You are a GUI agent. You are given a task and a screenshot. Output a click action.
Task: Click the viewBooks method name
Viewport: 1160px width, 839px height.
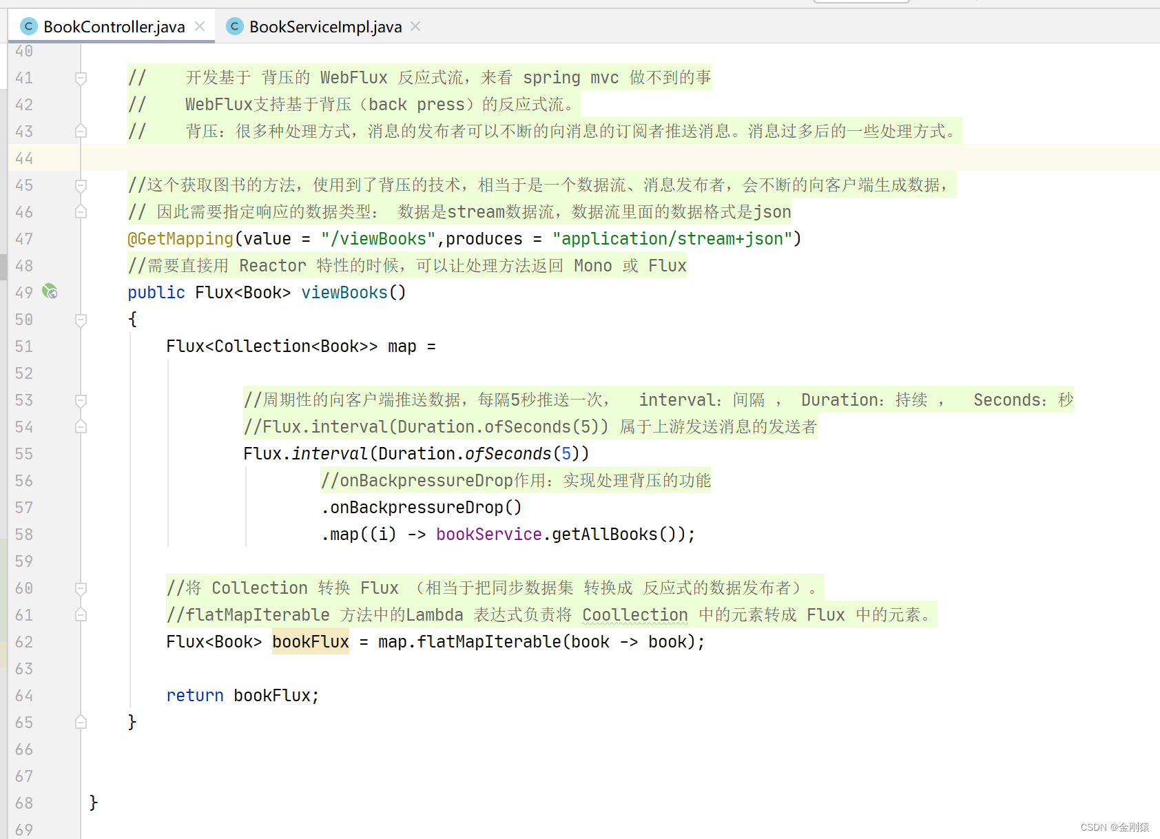[344, 293]
